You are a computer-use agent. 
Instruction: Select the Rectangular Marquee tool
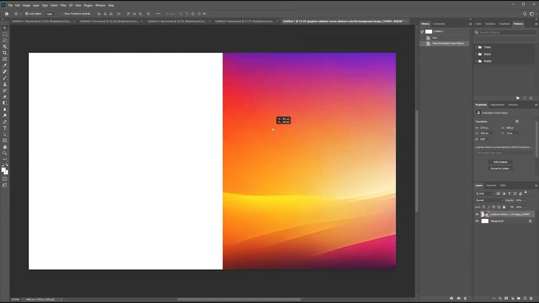tap(5, 34)
